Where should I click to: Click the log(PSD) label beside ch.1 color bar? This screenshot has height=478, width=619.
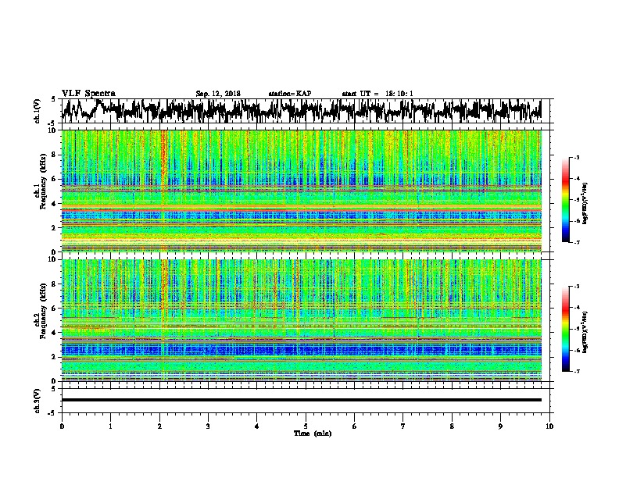coord(585,204)
